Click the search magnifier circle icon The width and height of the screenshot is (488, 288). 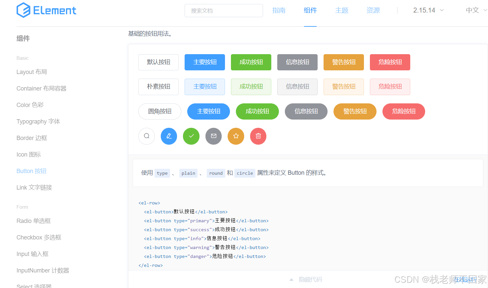146,136
